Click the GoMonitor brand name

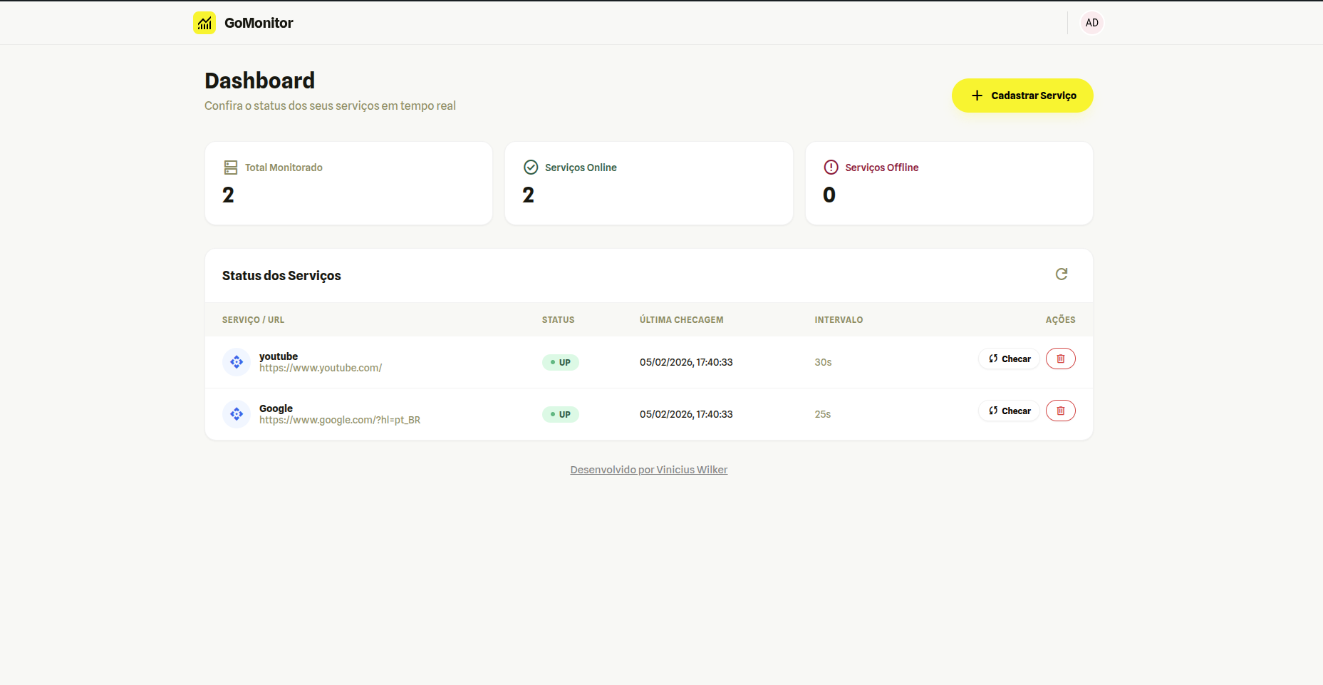click(x=259, y=23)
